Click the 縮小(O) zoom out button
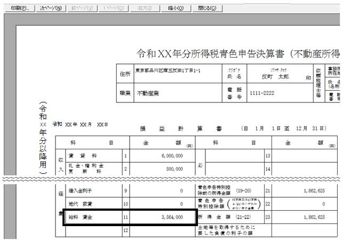Image resolution: width=343 pixels, height=240 pixels. [176, 9]
